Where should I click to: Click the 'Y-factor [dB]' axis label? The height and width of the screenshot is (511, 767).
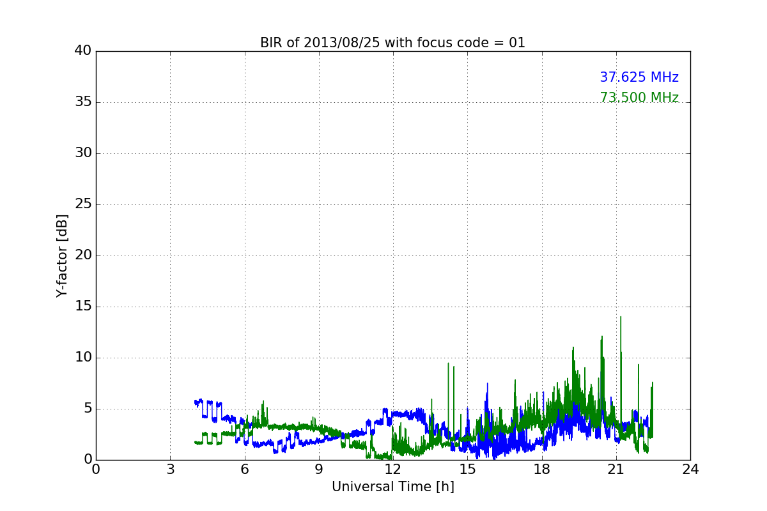[61, 256]
